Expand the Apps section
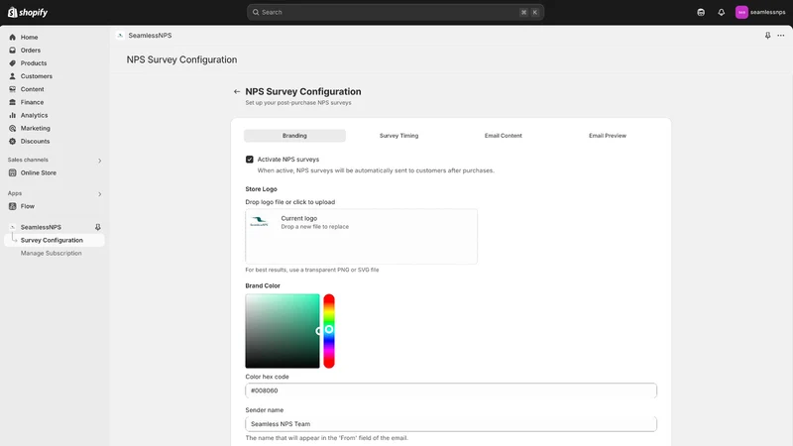Viewport: 793px width, 446px height. click(100, 194)
